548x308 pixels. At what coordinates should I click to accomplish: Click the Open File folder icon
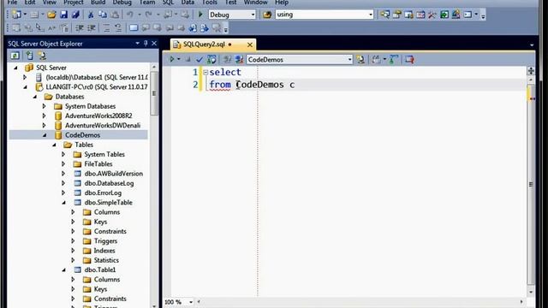click(x=51, y=15)
